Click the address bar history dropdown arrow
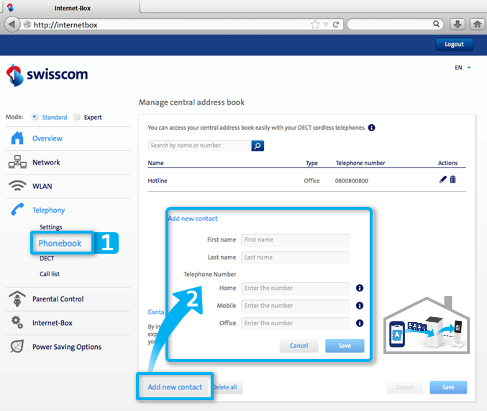Viewport: 487px width, 411px height. (326, 25)
